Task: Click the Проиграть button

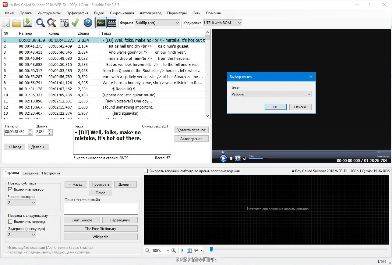Action: (101, 184)
